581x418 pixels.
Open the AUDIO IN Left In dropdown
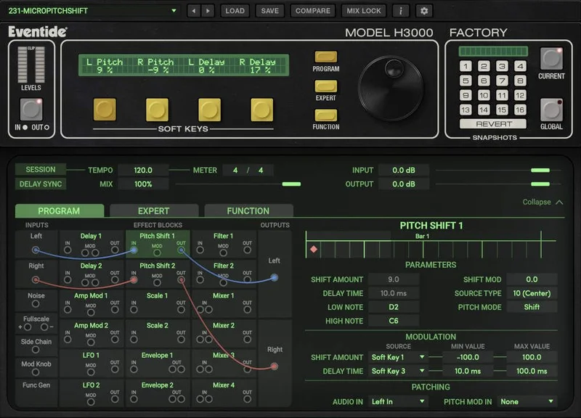point(398,402)
